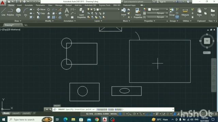Toggle lineweight display in status bar
This screenshot has height=122, width=218.
157,114
